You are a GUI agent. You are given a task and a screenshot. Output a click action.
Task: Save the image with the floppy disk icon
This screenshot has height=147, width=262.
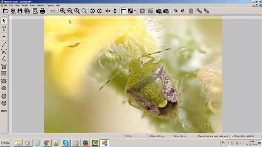(x=20, y=11)
